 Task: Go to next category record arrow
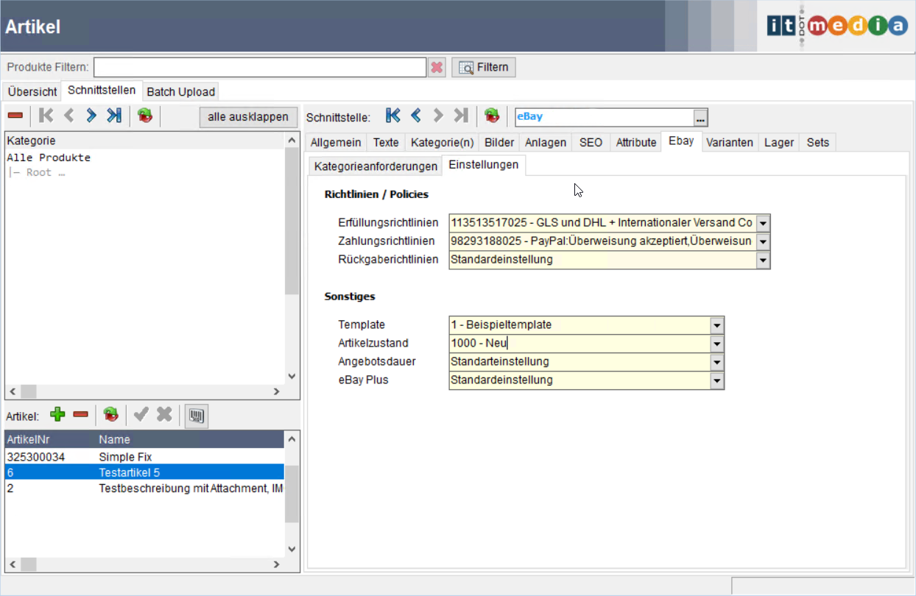point(91,116)
